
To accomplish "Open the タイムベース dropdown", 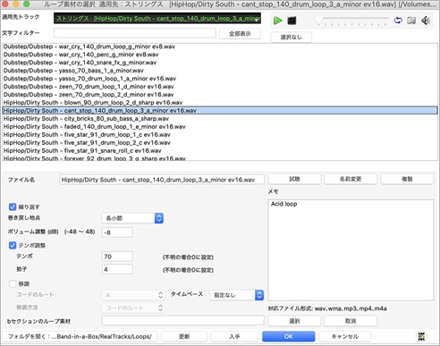I will [237, 295].
